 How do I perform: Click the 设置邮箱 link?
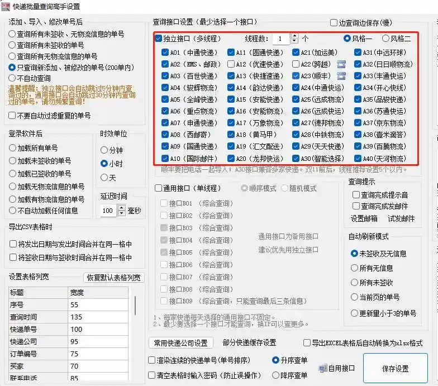[x=364, y=218]
